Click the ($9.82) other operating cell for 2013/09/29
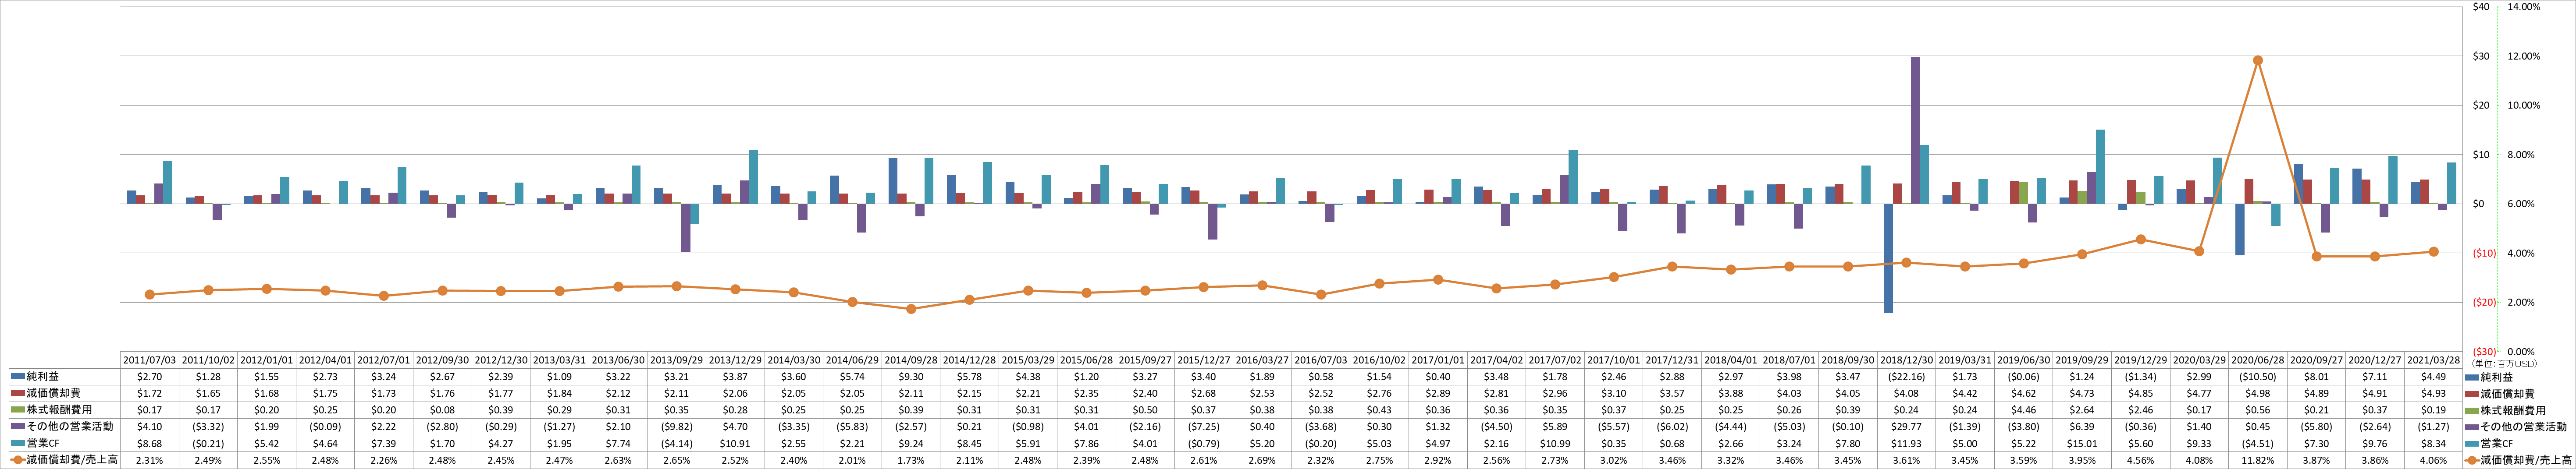The width and height of the screenshot is (2576, 469). tap(676, 427)
